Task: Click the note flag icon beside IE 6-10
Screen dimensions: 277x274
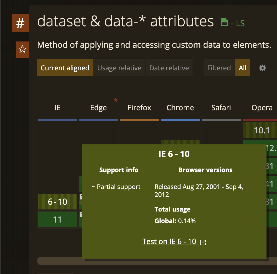Action: click(x=81, y=197)
